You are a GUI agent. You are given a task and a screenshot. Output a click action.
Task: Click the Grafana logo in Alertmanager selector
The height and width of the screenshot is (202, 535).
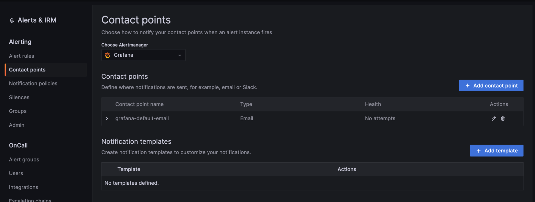coord(108,55)
